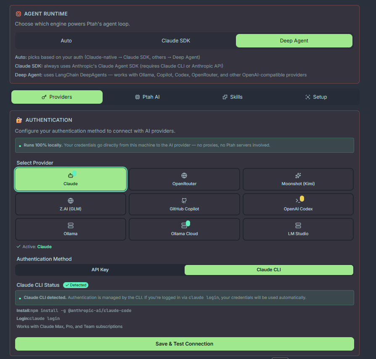Image resolution: width=376 pixels, height=359 pixels.
Task: Select Claude CLI authentication method
Action: (269, 270)
